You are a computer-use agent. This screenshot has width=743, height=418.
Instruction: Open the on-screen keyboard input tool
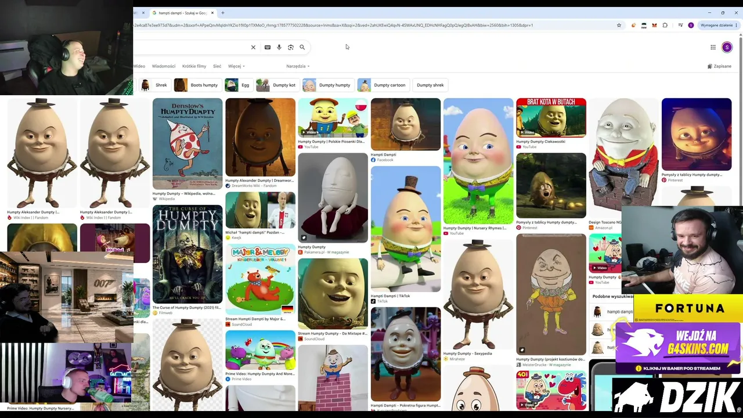coord(268,47)
